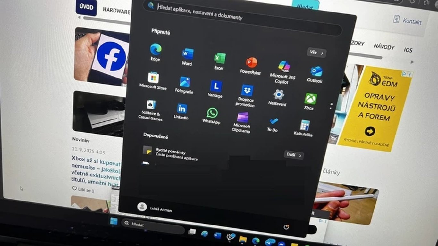Open Edge from the pinned apps

pyautogui.click(x=156, y=52)
